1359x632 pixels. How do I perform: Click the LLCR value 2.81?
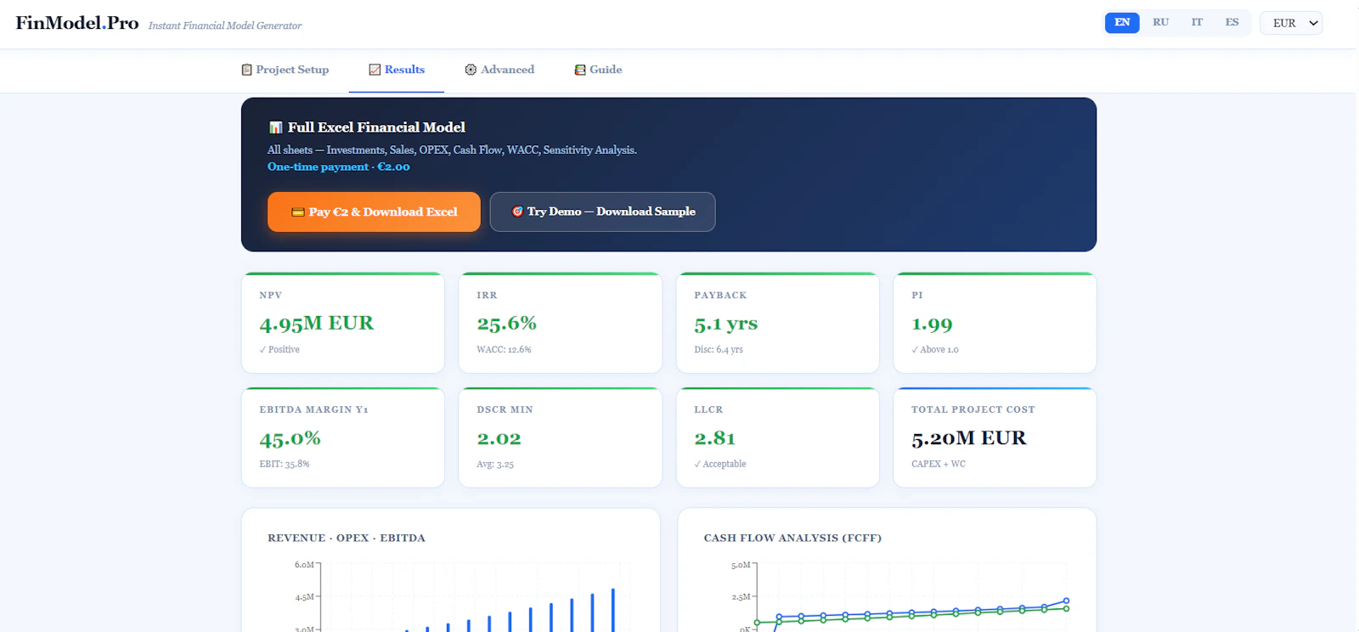[715, 438]
